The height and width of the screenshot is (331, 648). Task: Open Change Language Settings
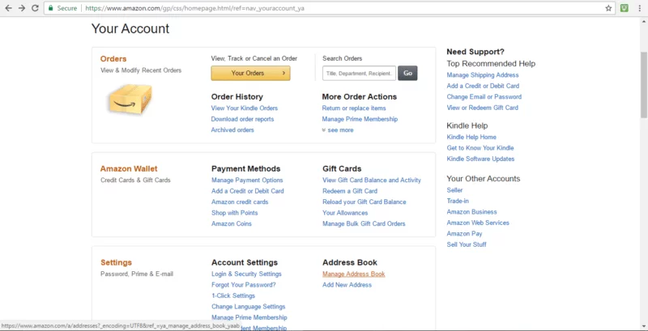[x=249, y=307]
